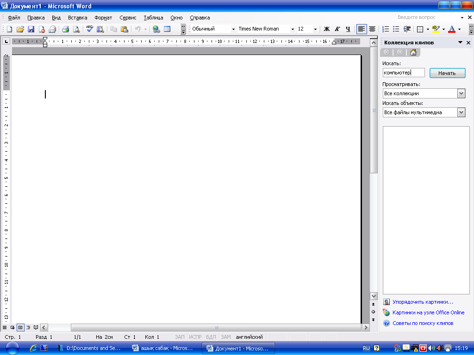The height and width of the screenshot is (355, 474).
Task: Open D:\Documents and Se... taskbar window
Action: [x=90, y=348]
